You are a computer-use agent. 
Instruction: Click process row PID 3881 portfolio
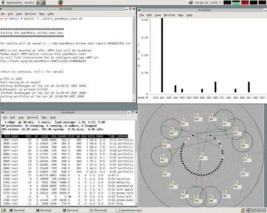click(x=68, y=140)
